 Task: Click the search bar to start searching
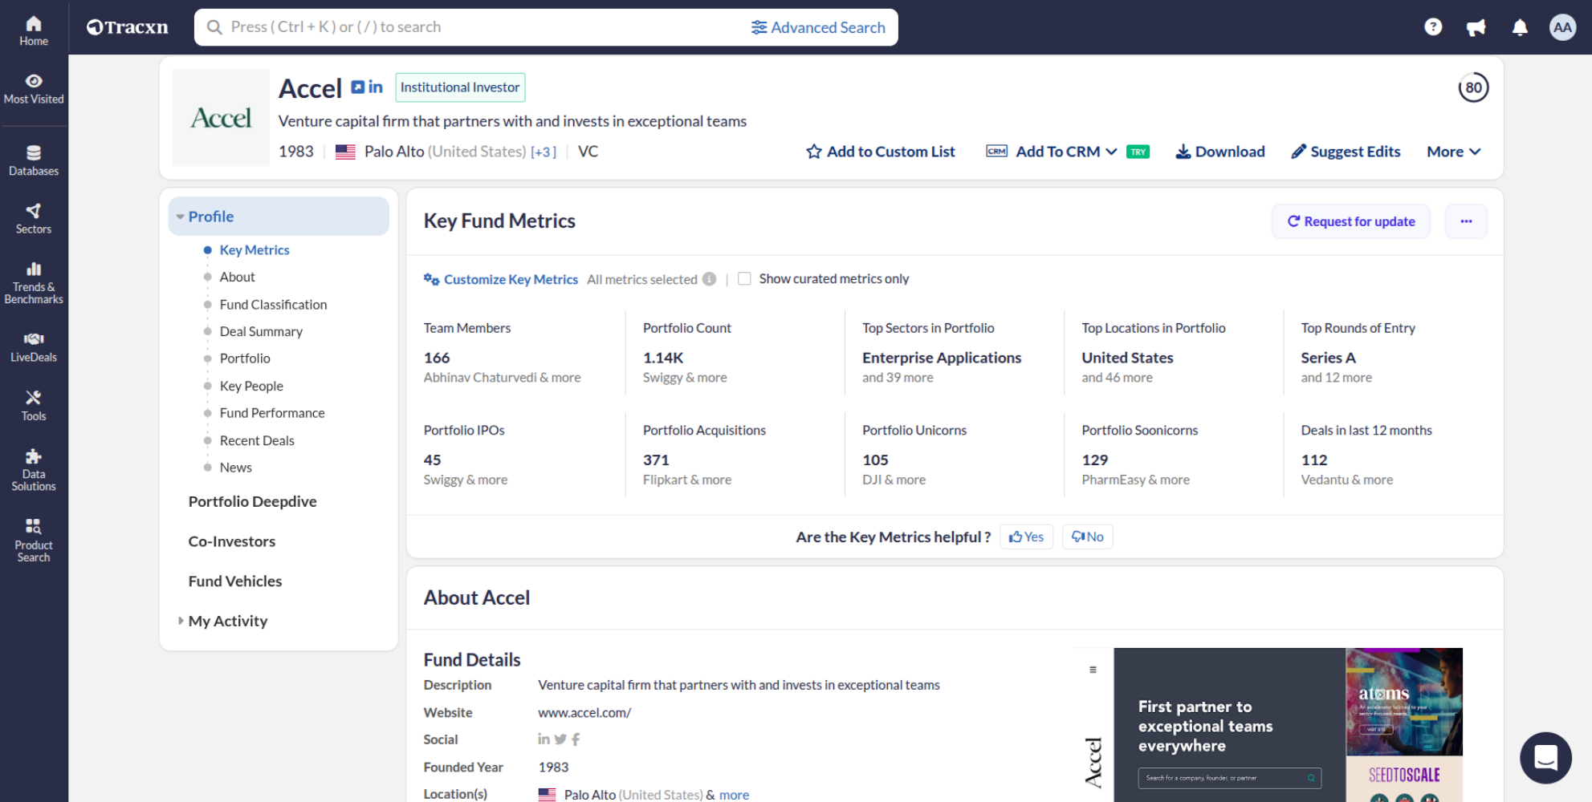(482, 26)
